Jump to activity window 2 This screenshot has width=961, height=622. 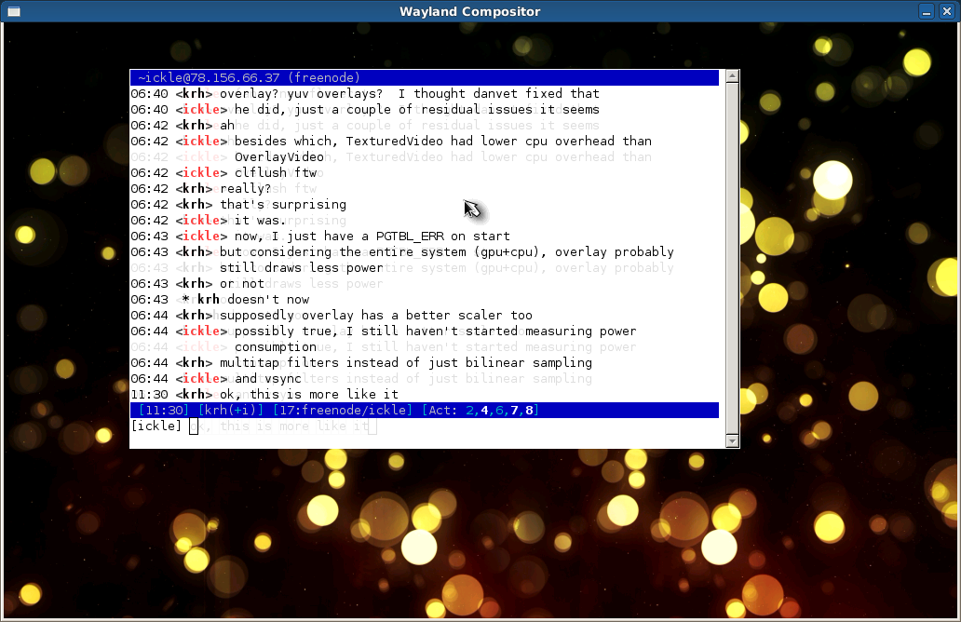[469, 410]
